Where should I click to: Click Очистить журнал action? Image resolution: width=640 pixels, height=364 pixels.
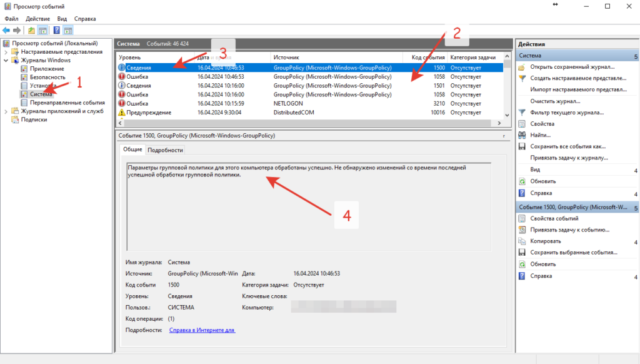[x=555, y=101]
